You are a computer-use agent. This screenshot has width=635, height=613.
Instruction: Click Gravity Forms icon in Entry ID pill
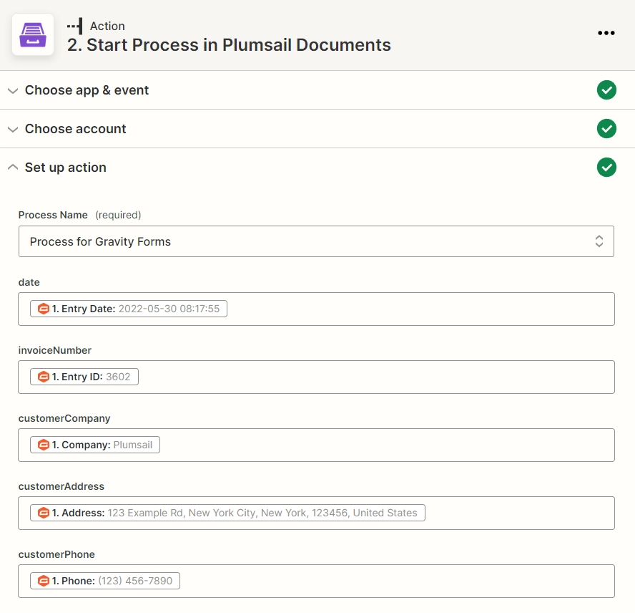coord(44,377)
